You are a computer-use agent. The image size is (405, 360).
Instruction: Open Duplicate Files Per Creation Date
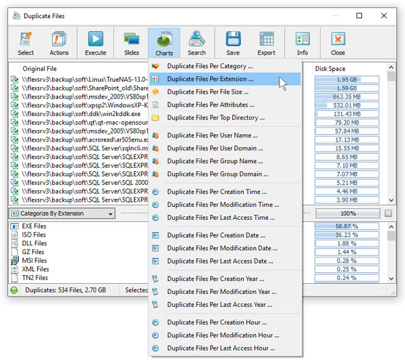tap(225, 235)
